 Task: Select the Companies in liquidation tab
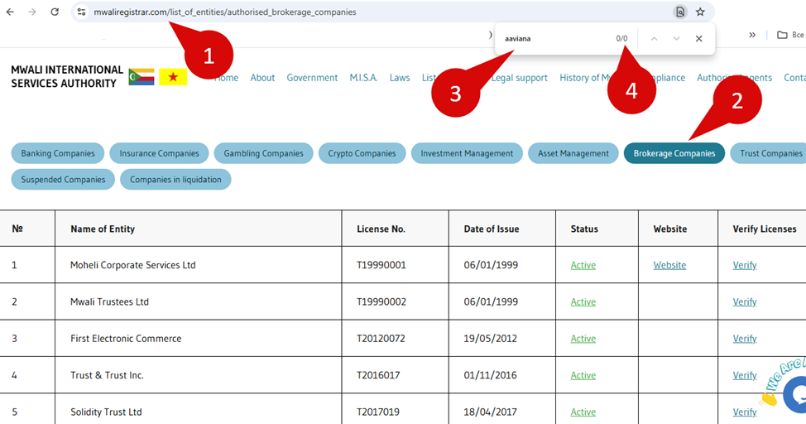pyautogui.click(x=175, y=180)
